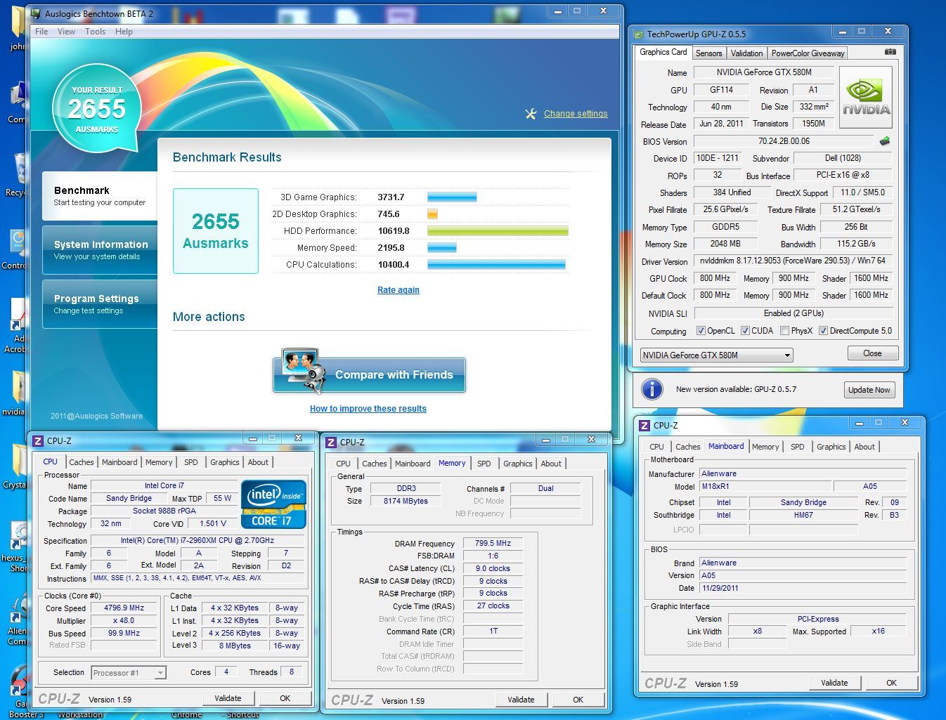
Task: Click the Intel Core i7 badge in CPU-Z
Action: click(273, 504)
